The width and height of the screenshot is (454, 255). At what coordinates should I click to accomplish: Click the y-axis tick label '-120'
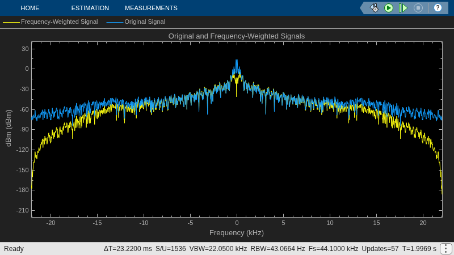pyautogui.click(x=23, y=150)
